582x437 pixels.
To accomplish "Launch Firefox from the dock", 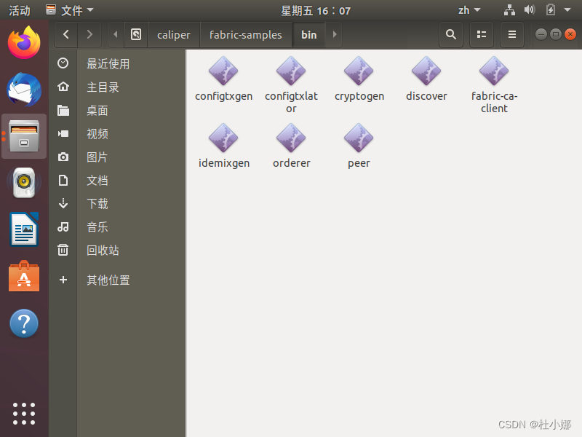I will click(x=24, y=42).
